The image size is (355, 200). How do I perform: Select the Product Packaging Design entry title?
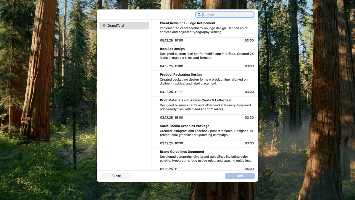tap(180, 75)
